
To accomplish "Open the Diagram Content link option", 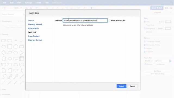I will point(35,40).
